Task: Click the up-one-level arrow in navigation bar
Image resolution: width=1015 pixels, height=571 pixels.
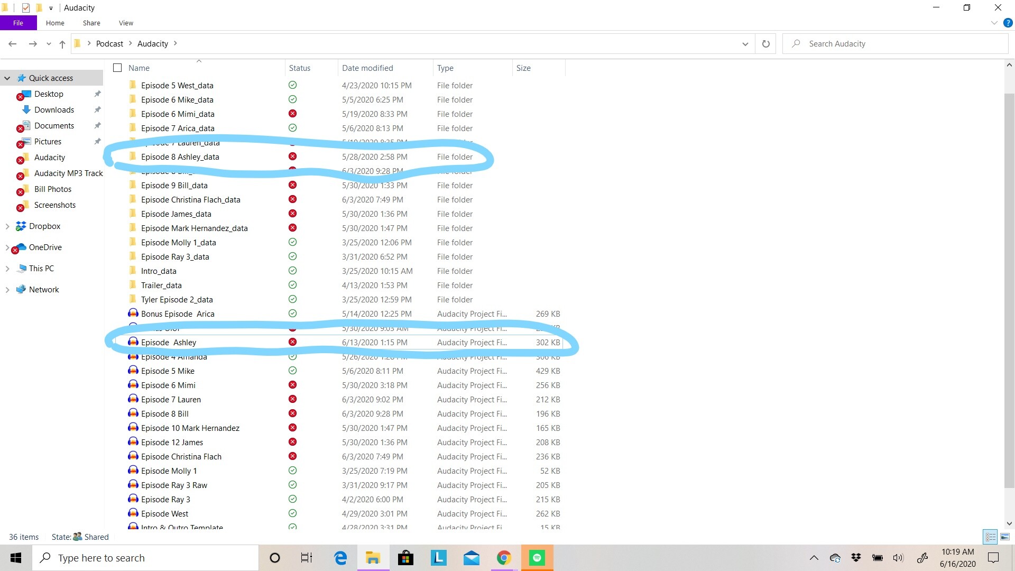Action: click(x=62, y=44)
